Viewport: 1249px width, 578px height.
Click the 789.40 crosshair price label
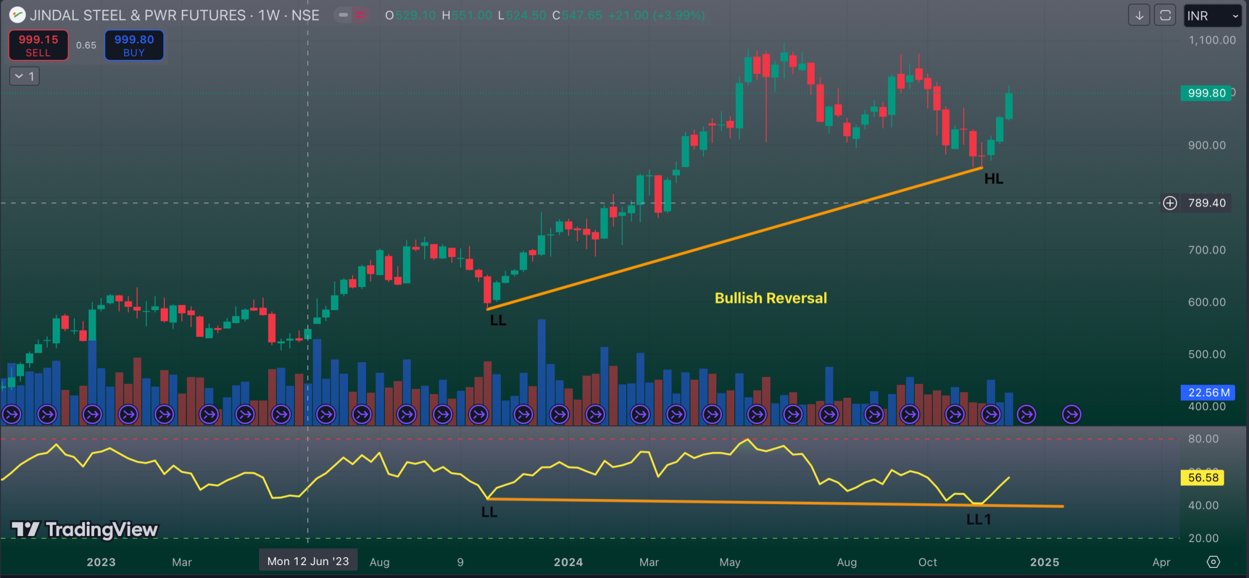(x=1206, y=203)
